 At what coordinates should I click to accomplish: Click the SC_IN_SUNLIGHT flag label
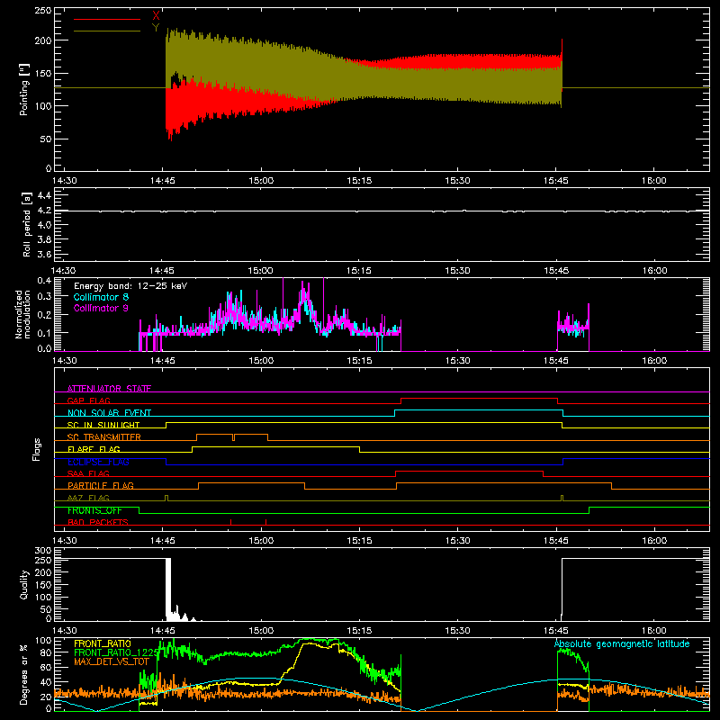click(x=103, y=425)
